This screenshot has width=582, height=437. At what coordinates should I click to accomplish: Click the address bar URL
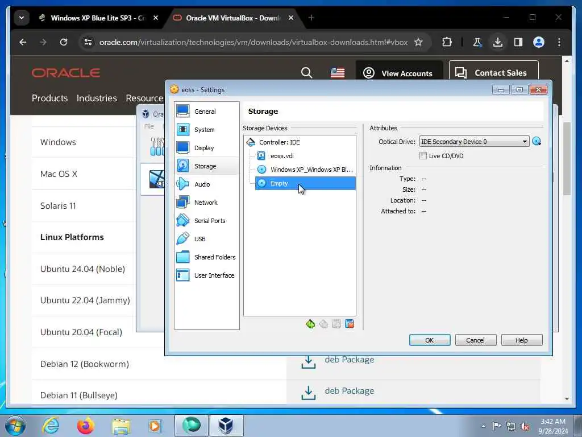click(253, 42)
